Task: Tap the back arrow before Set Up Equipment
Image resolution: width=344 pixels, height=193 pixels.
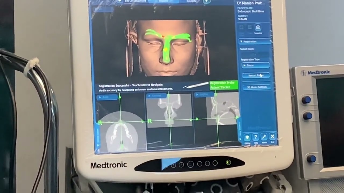Action: pos(120,1)
